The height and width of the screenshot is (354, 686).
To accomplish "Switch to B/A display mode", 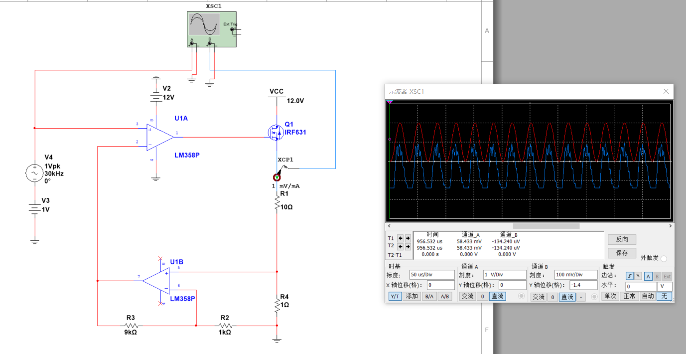I will (428, 296).
